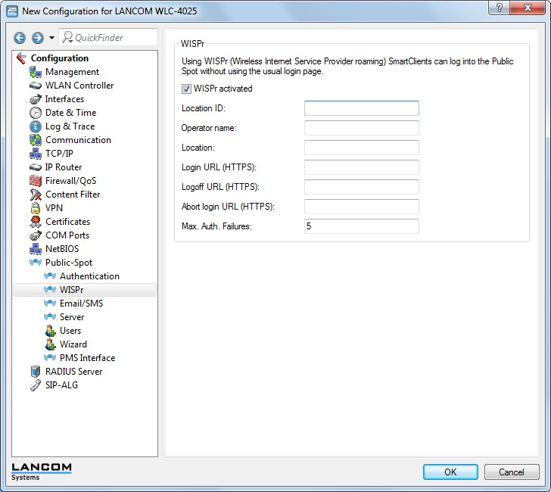This screenshot has height=492, width=551.
Task: Click the Content Filter icon
Action: pyautogui.click(x=36, y=195)
